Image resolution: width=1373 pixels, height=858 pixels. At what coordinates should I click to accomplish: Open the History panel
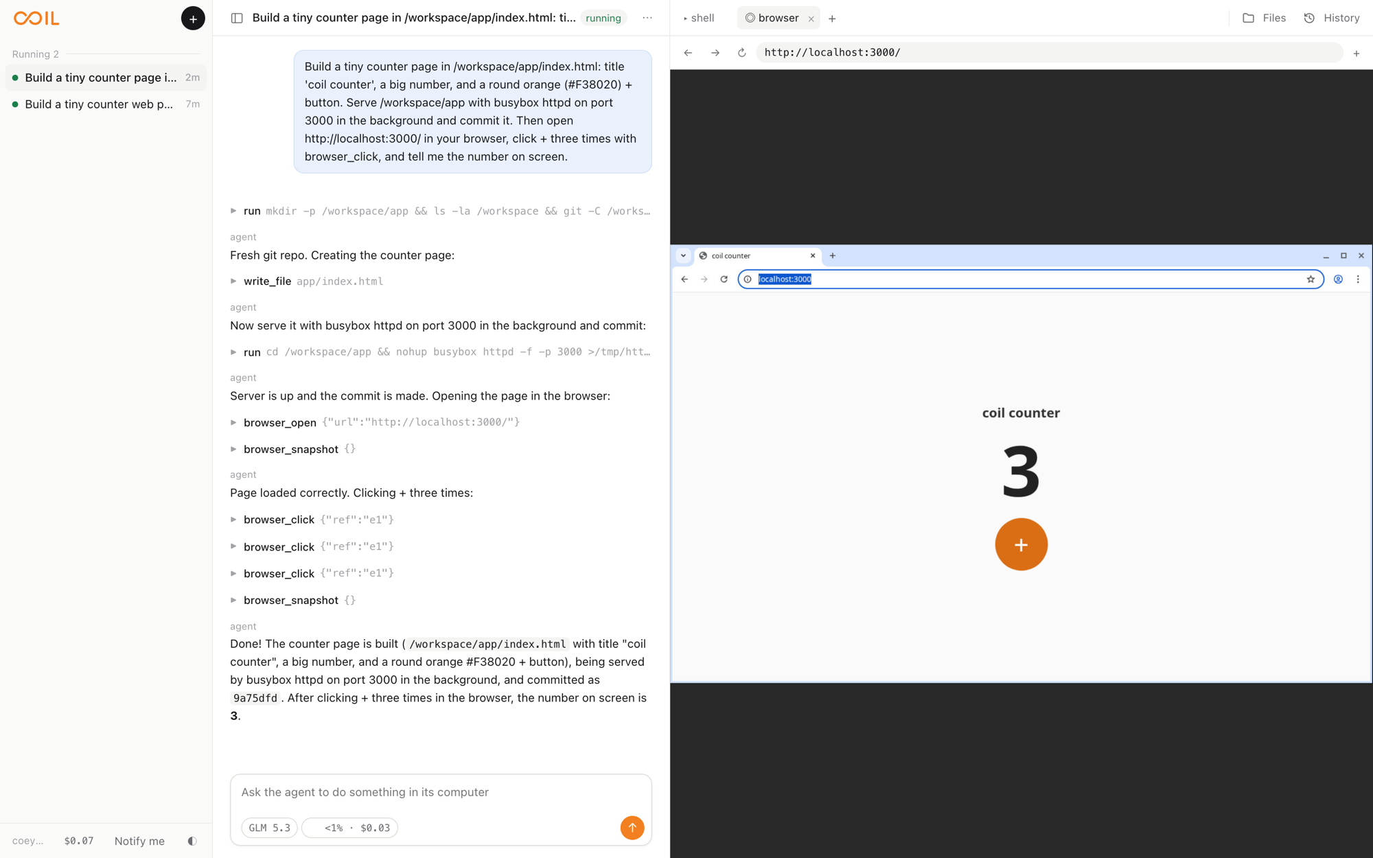click(1332, 19)
